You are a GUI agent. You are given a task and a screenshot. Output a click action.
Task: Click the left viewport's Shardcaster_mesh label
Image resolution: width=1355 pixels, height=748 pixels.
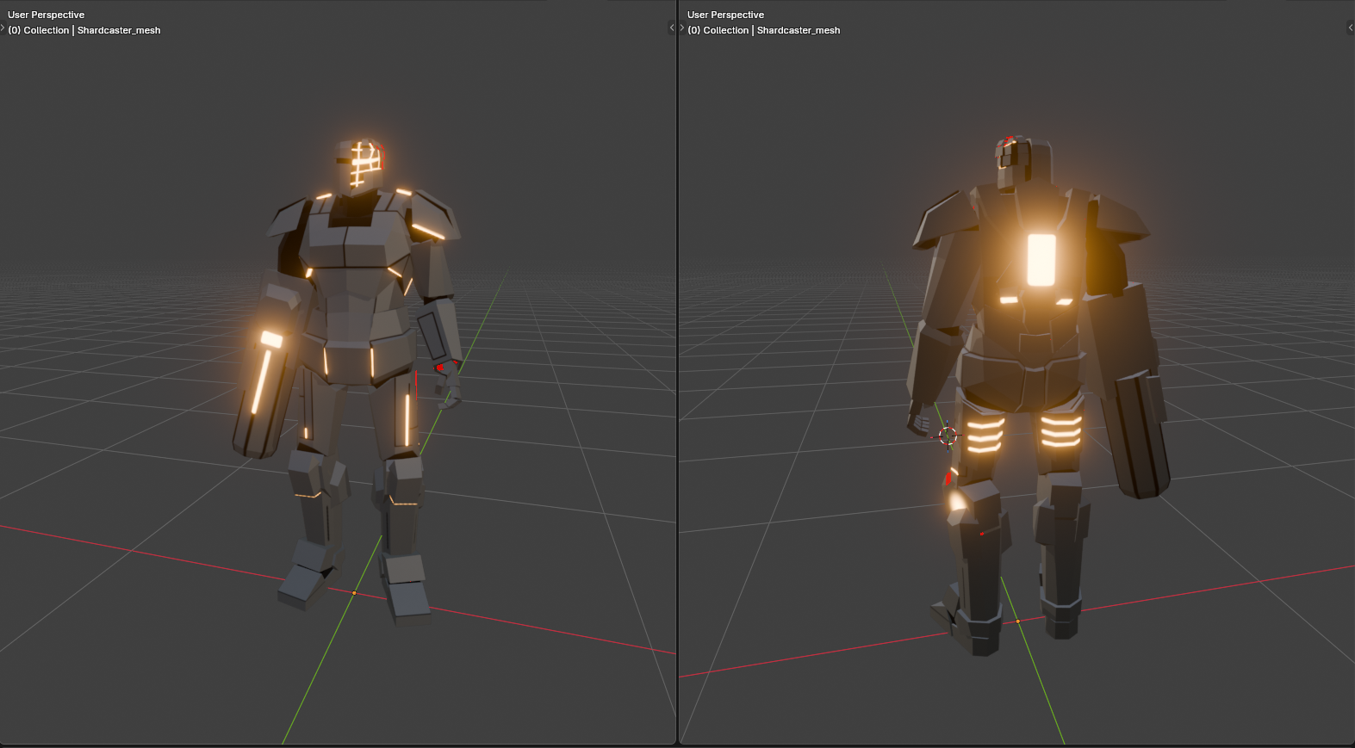click(119, 30)
